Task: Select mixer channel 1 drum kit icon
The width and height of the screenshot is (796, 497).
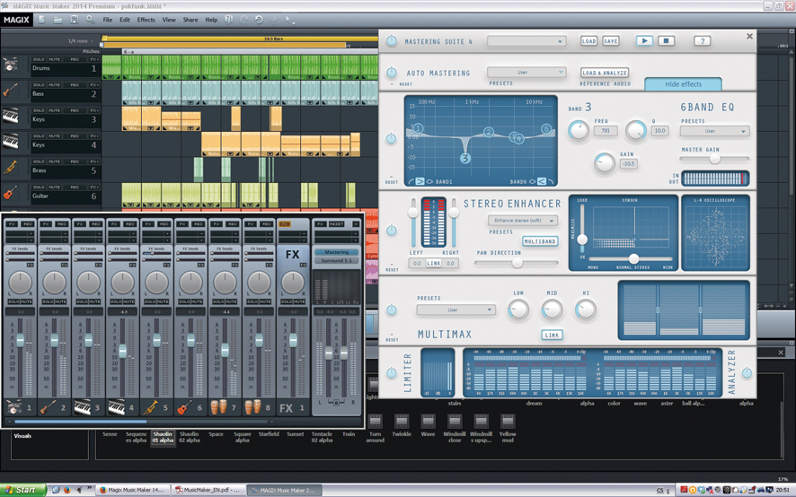Action: pyautogui.click(x=13, y=407)
